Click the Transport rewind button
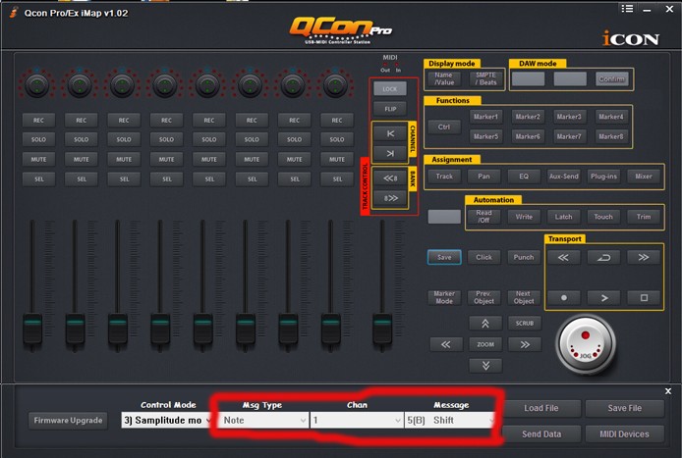The height and width of the screenshot is (458, 682). tap(563, 257)
